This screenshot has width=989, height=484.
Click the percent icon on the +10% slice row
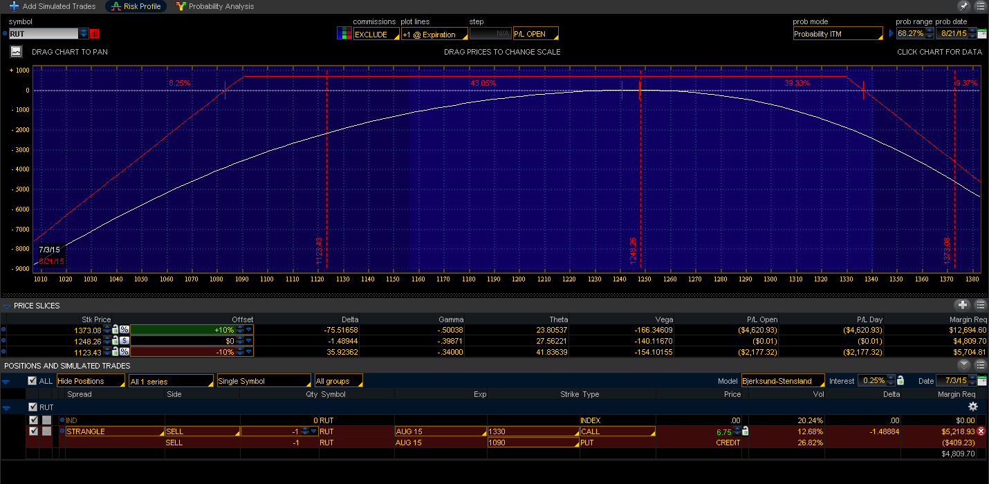124,330
